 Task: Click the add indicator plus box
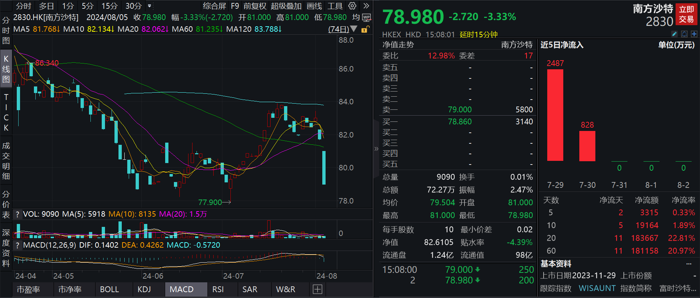point(318,289)
